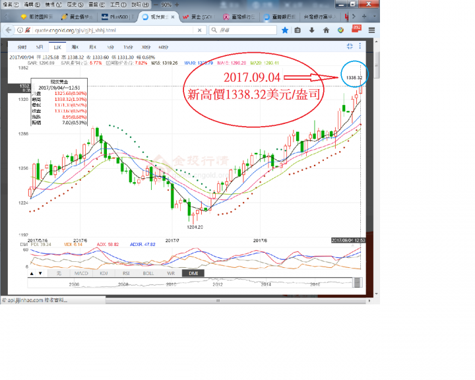This screenshot has height=380, width=475.
Task: Select the 日K chart period
Action: click(57, 47)
